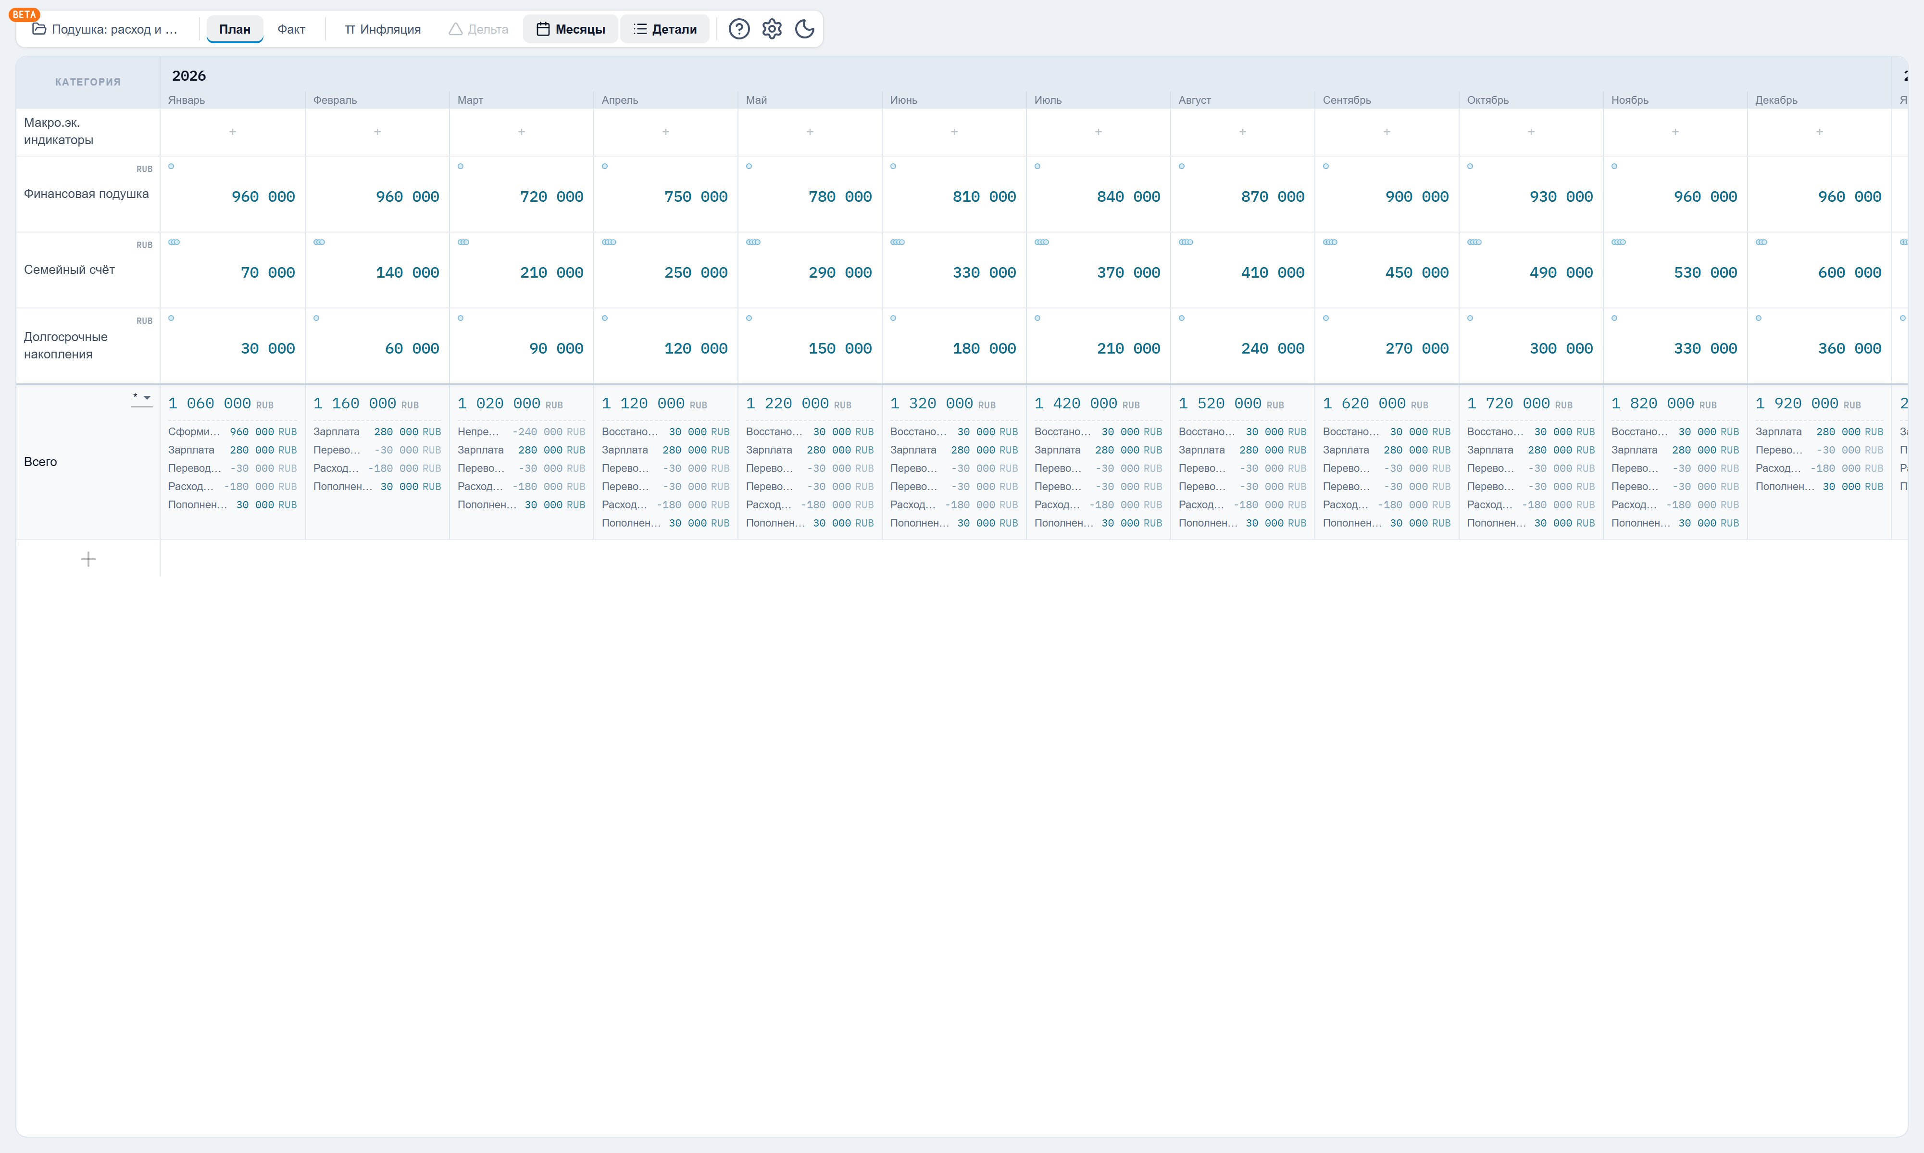Open the help question mark icon
Screen dimensions: 1924x1153
(738, 29)
